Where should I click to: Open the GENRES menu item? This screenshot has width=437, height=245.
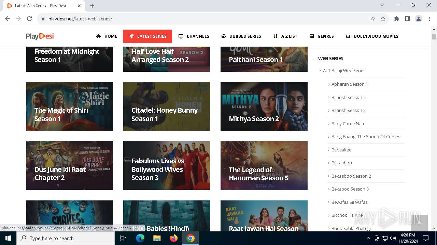pos(322,36)
